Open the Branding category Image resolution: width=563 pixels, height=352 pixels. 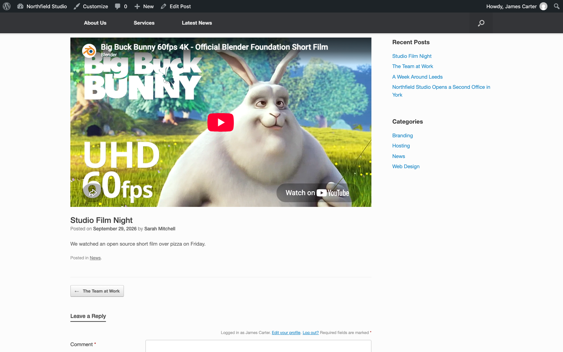(x=402, y=135)
